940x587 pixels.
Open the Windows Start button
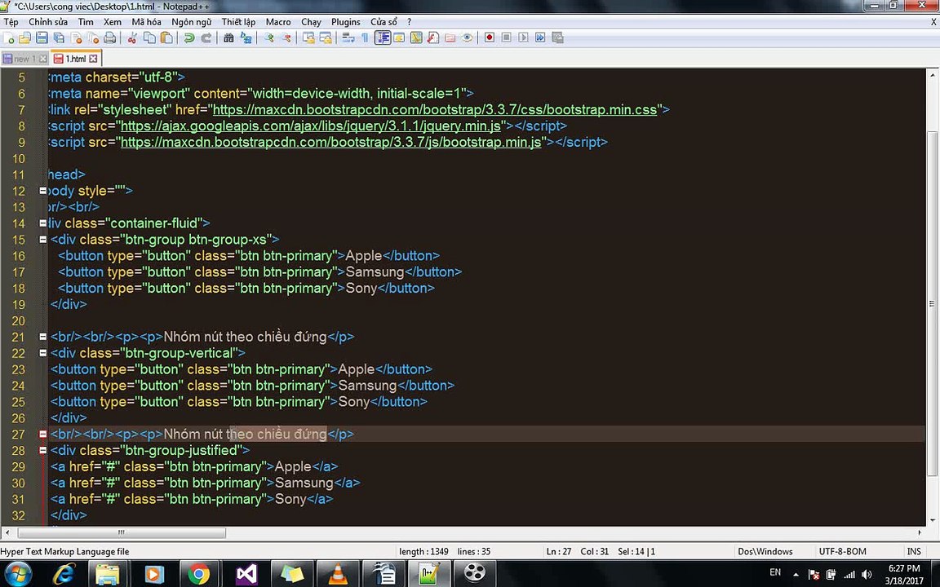point(17,574)
